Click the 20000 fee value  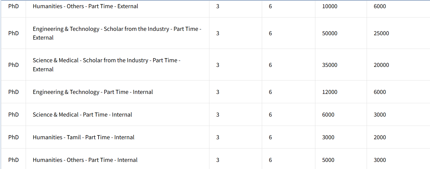point(381,65)
